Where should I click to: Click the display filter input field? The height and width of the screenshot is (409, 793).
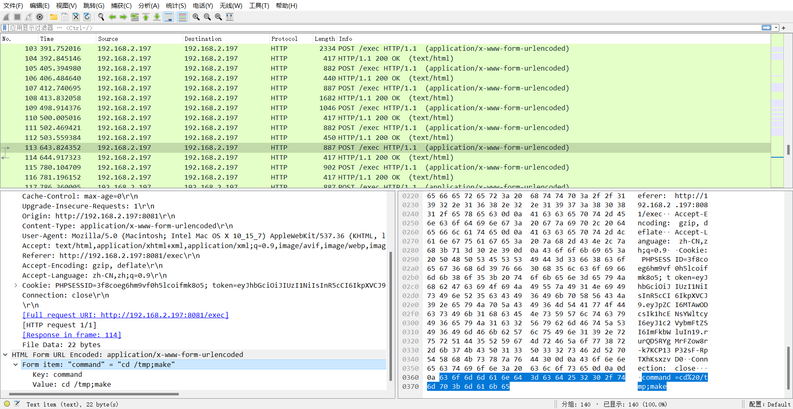(384, 28)
